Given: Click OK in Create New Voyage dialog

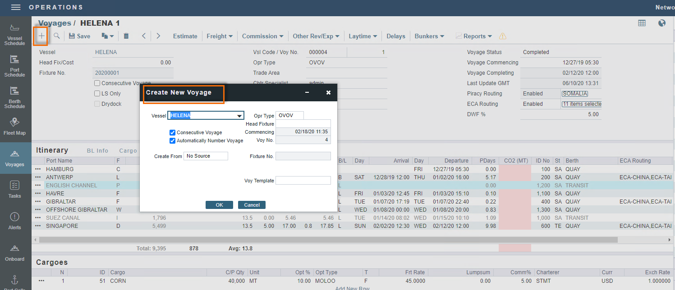Looking at the screenshot, I should click(x=219, y=205).
